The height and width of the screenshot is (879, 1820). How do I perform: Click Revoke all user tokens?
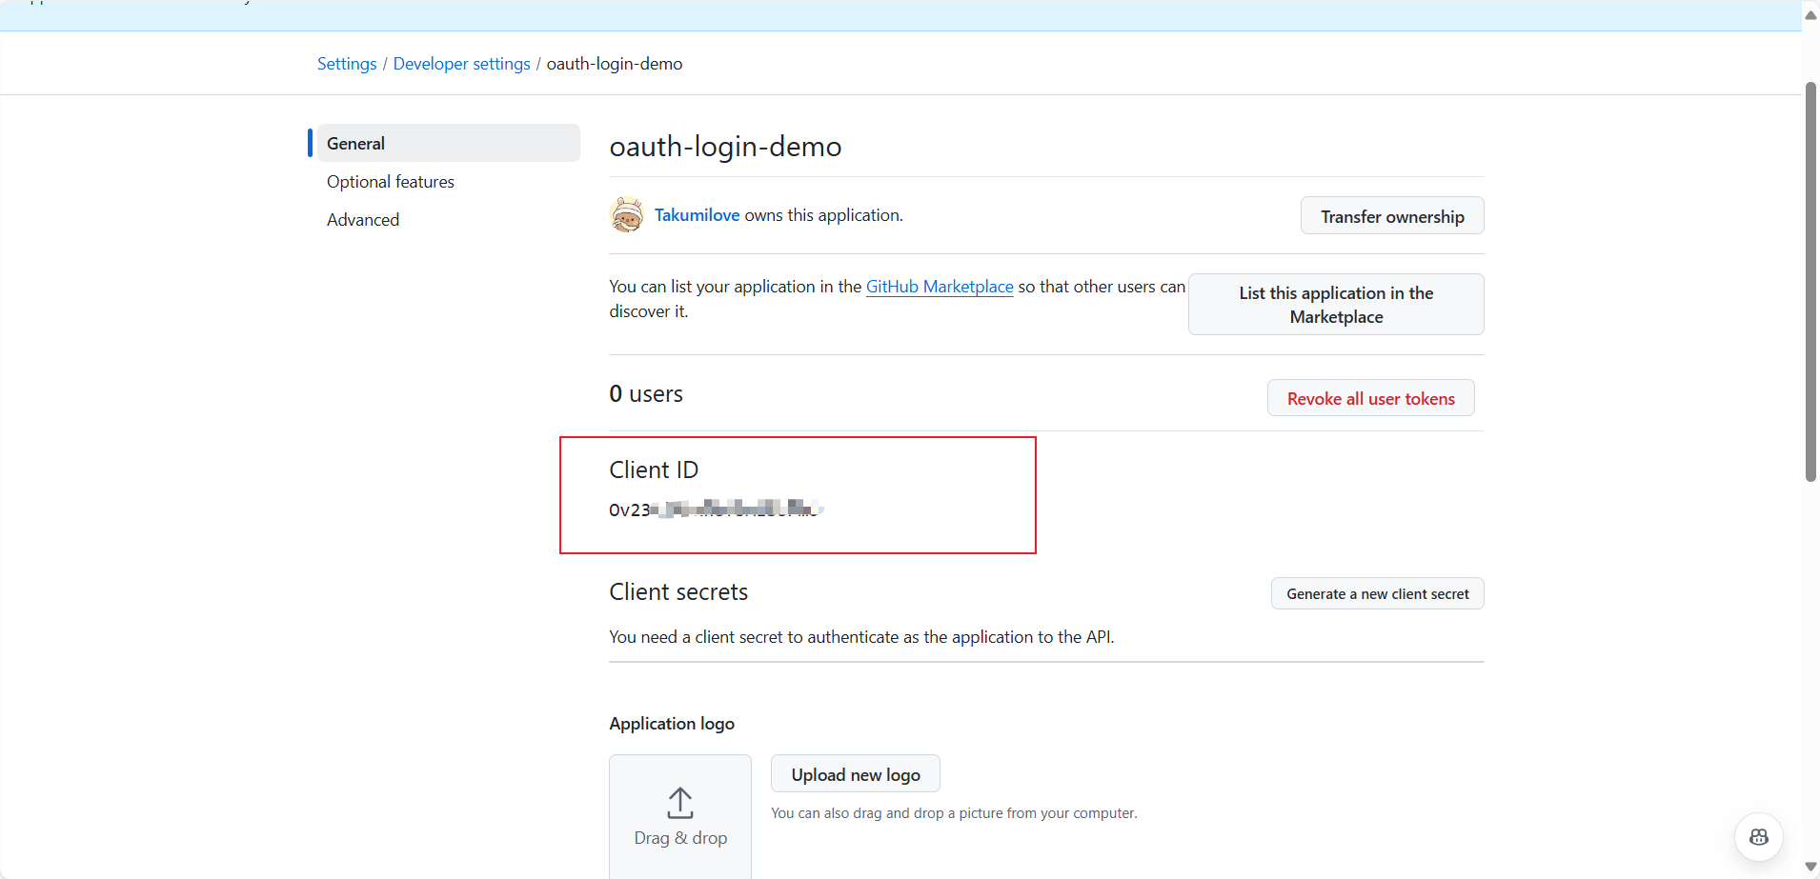(1370, 398)
